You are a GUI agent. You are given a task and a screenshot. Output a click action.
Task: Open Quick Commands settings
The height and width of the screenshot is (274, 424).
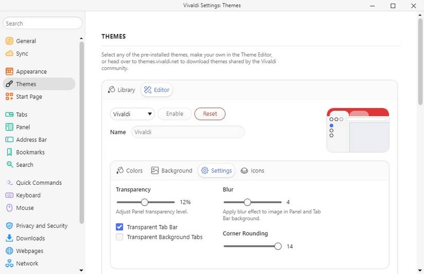[39, 183]
